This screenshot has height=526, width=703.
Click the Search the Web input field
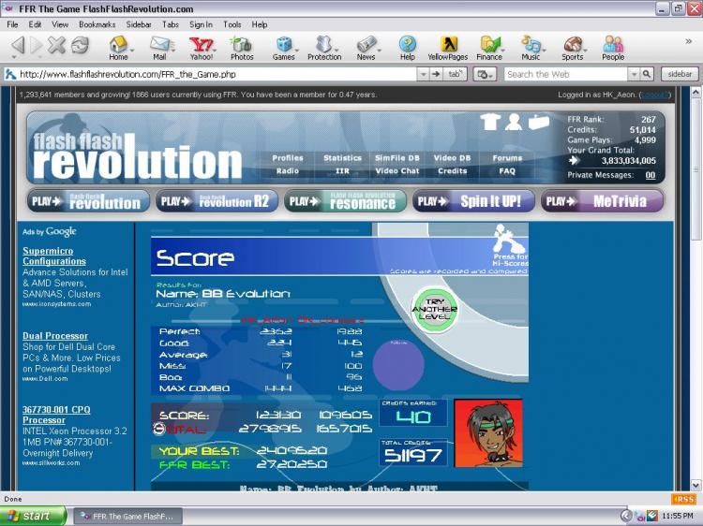564,74
